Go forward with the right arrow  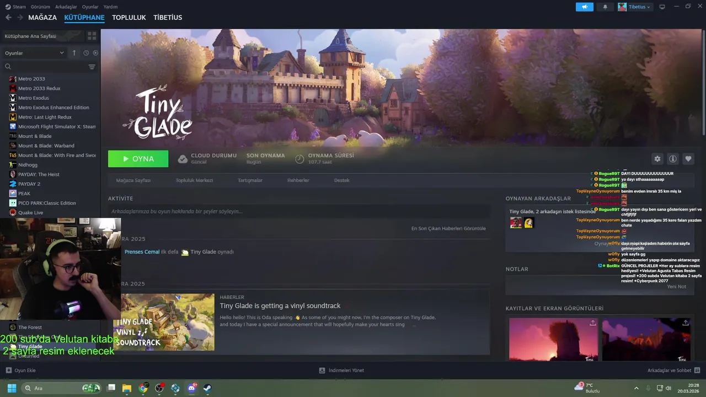point(20,18)
